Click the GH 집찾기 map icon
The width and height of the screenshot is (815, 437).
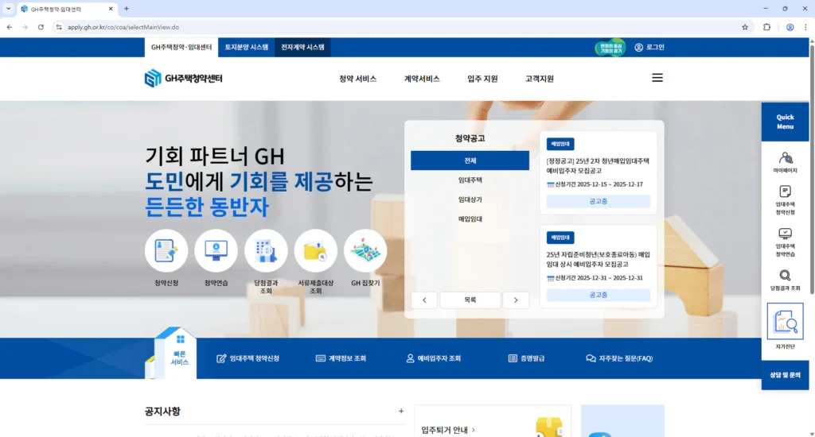click(365, 251)
